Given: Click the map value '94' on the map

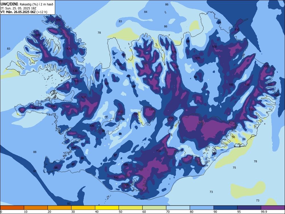Looking at the screenshot, I should pos(219,22).
